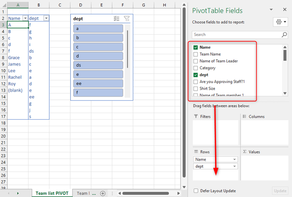Add a new sheet with plus icon

point(103,193)
